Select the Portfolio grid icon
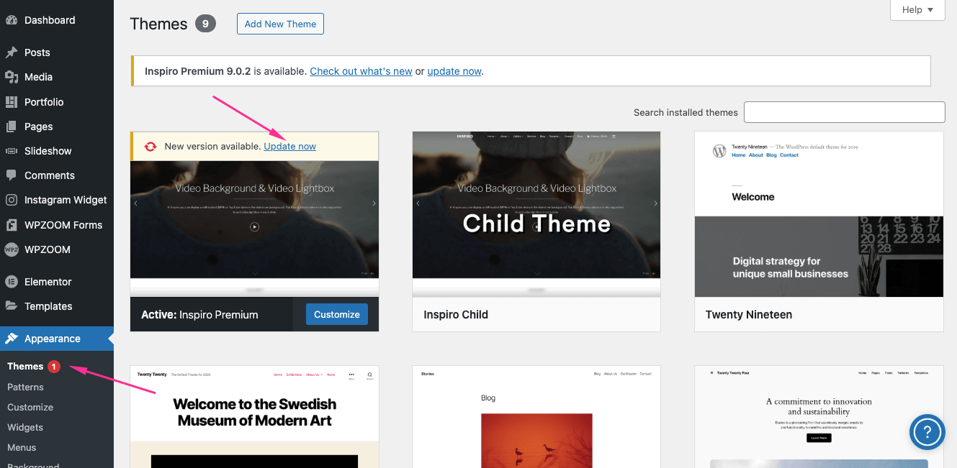The image size is (957, 468). click(12, 102)
